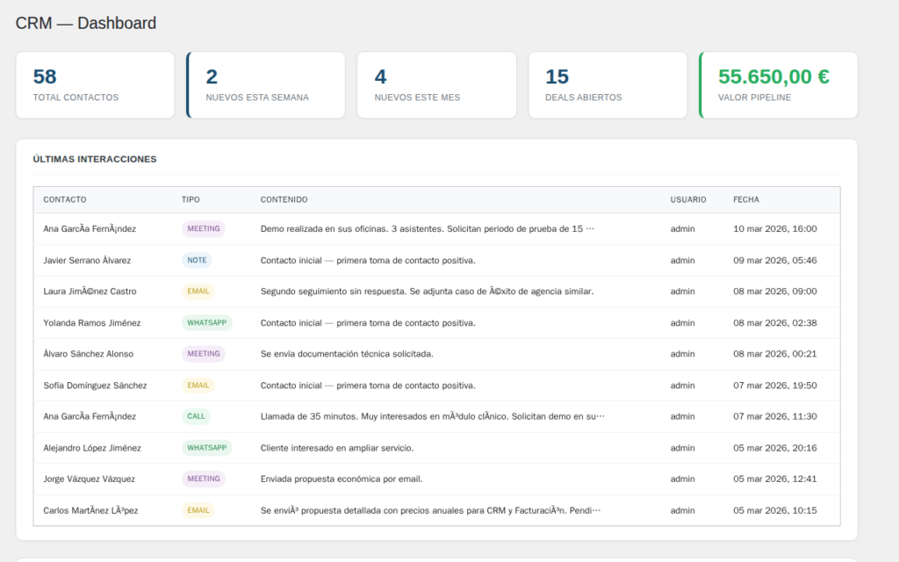Open contact Sofía Domínguez Sánchez

[x=97, y=385]
